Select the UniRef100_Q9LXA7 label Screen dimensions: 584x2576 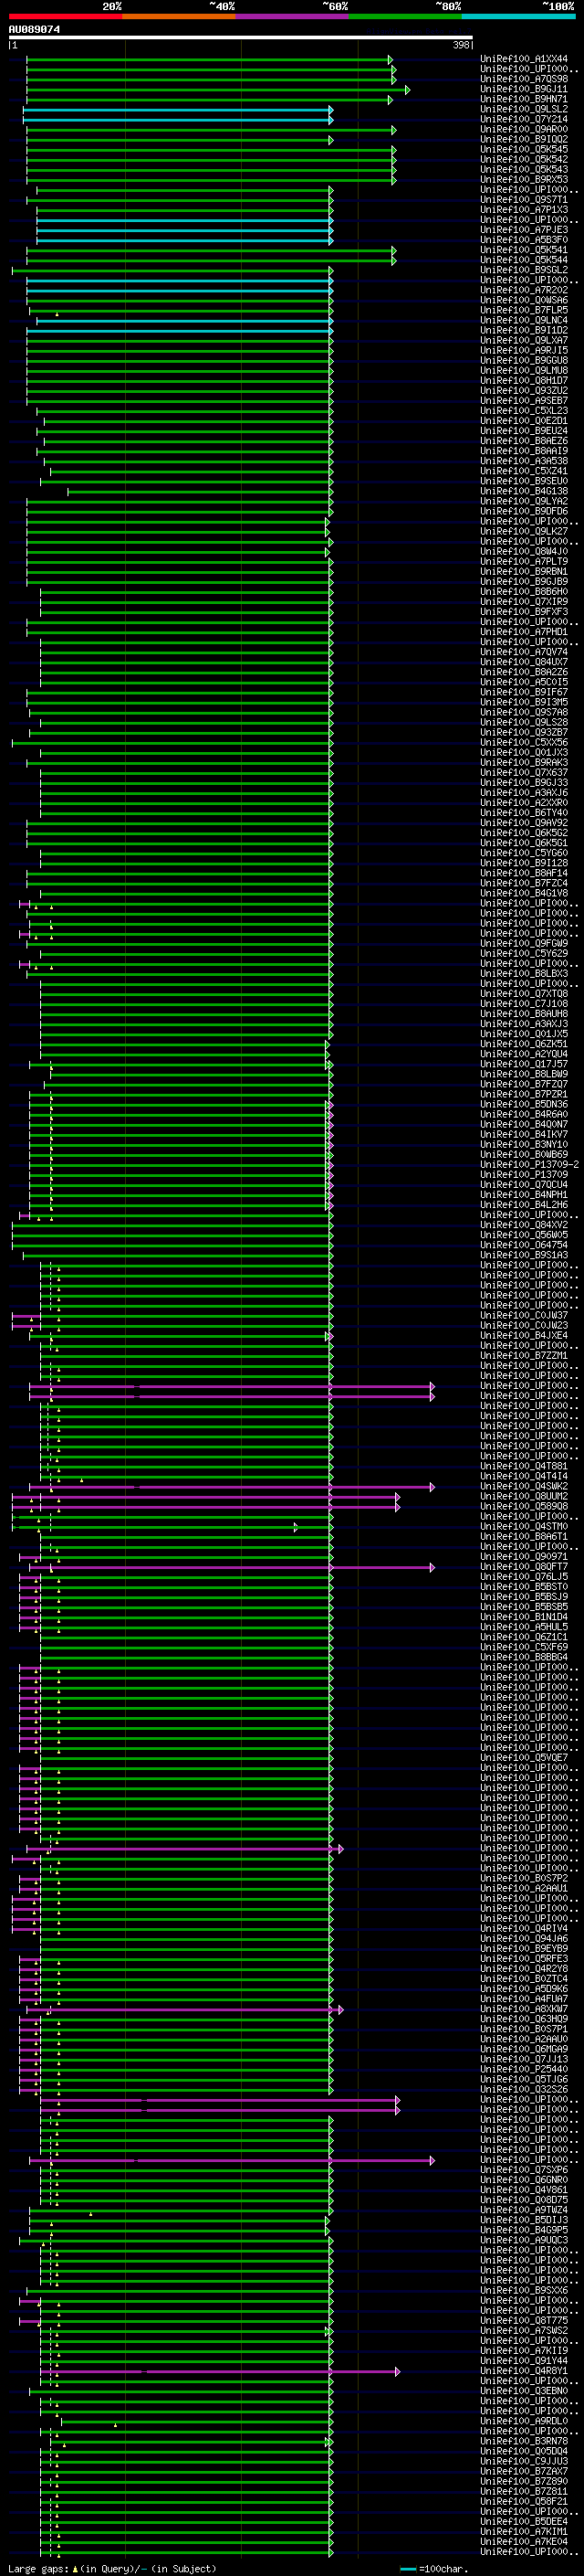click(x=523, y=340)
